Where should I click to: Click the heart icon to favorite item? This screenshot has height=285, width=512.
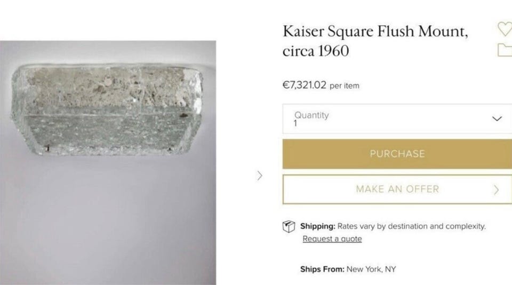tap(505, 29)
